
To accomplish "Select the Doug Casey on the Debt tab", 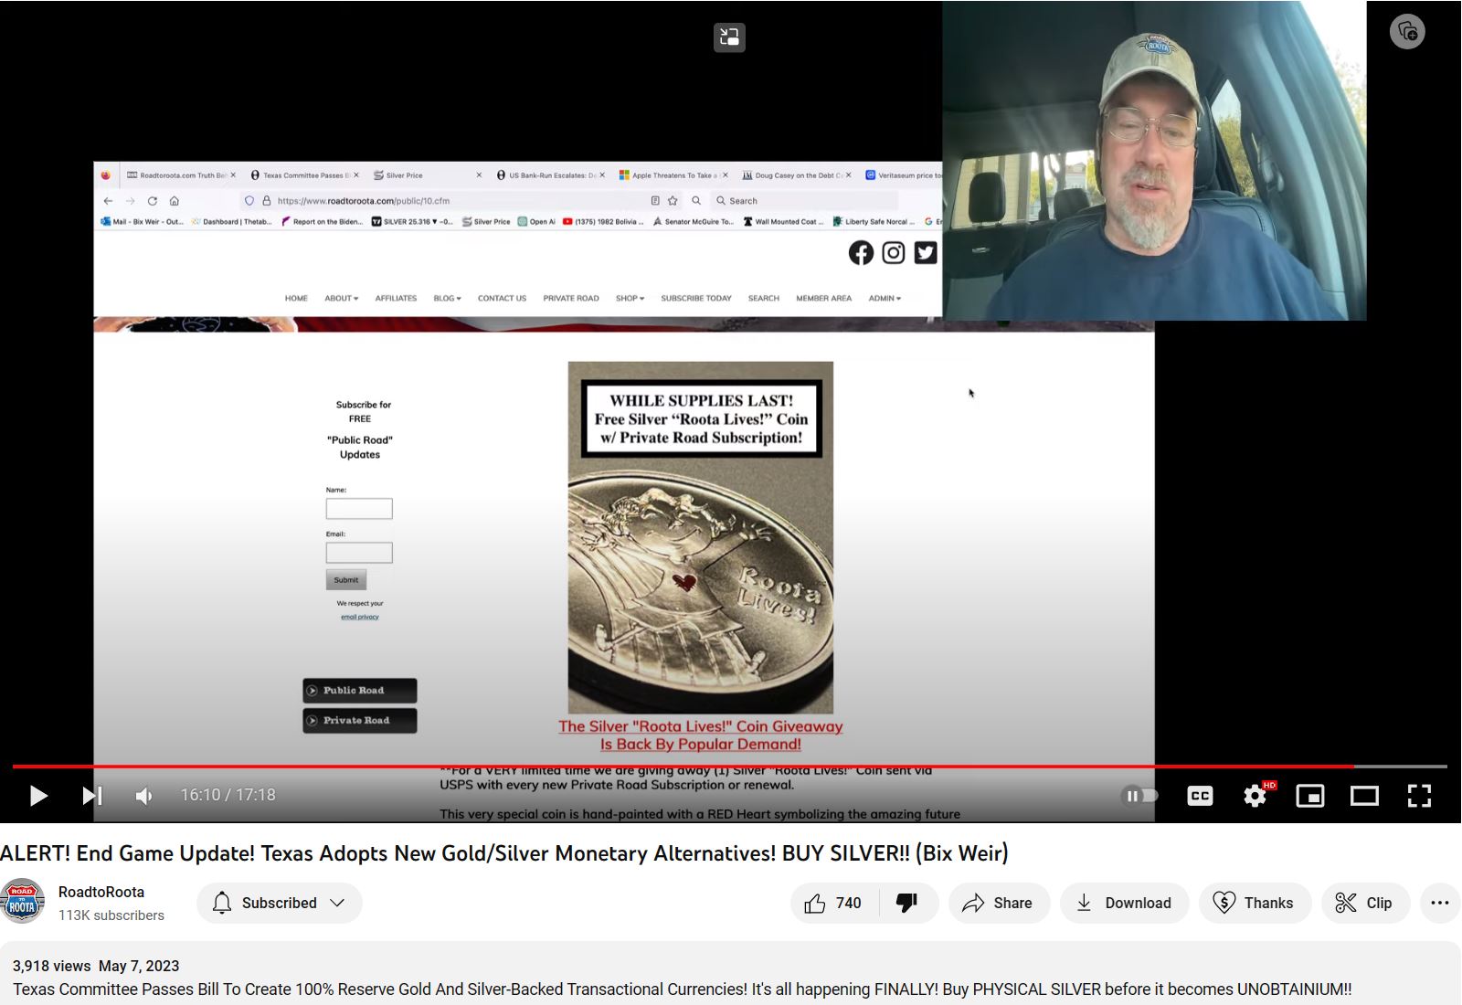I will point(797,175).
